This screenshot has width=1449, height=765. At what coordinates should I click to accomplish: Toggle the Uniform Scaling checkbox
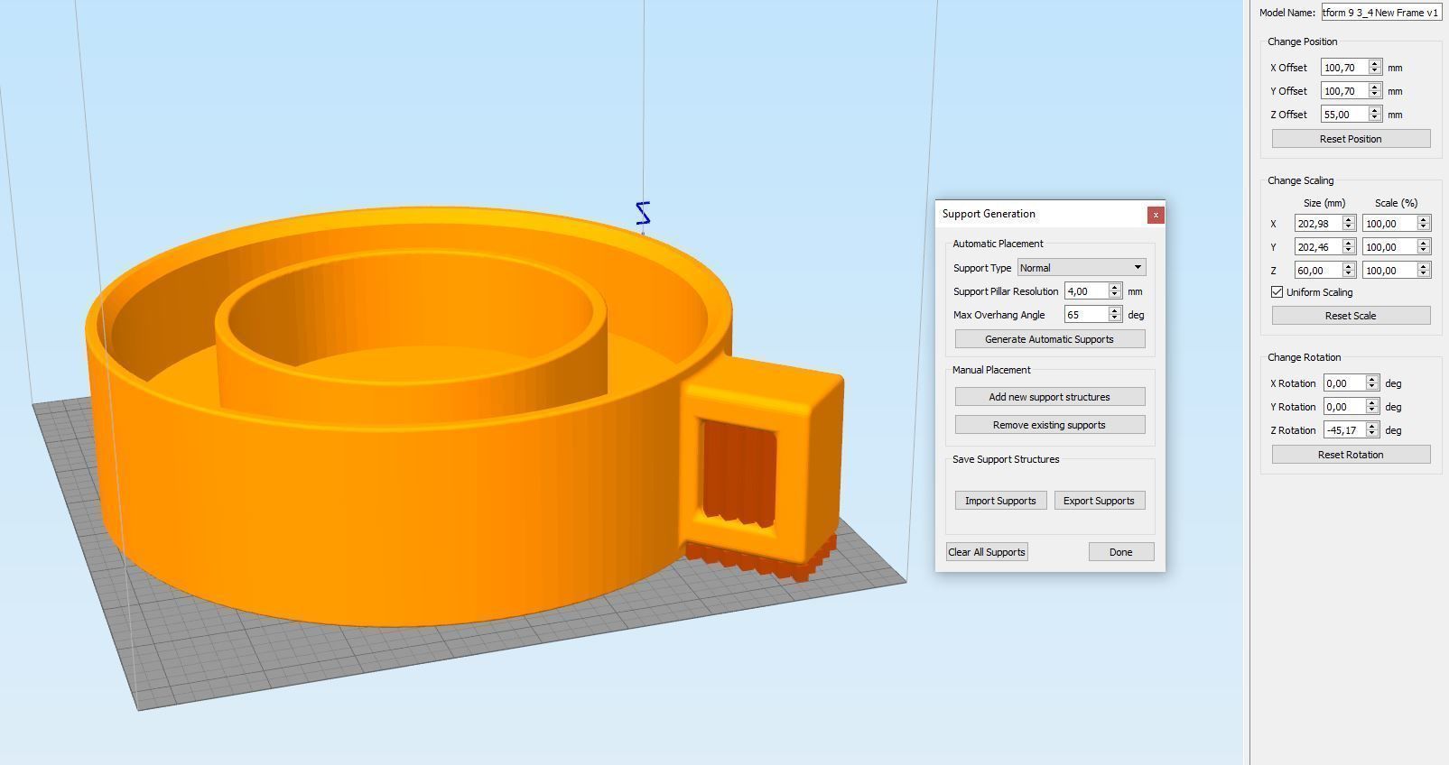coord(1277,292)
